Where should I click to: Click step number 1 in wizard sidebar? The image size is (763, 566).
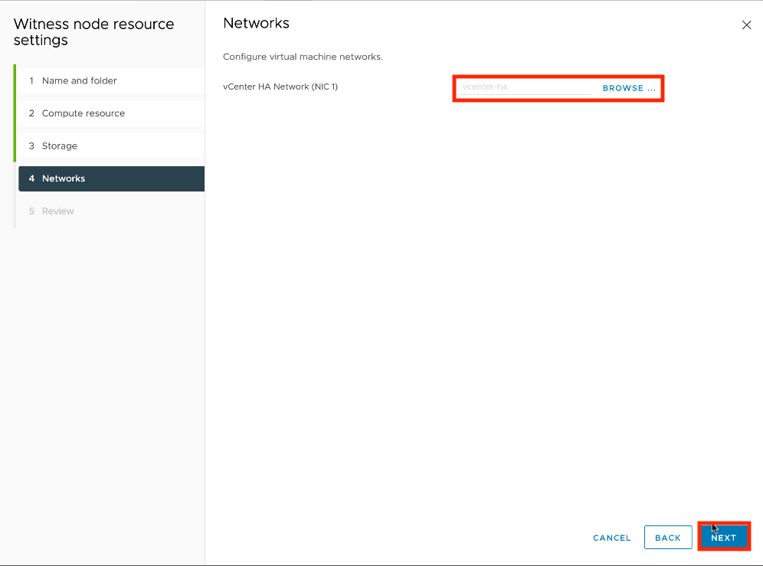pyautogui.click(x=31, y=80)
